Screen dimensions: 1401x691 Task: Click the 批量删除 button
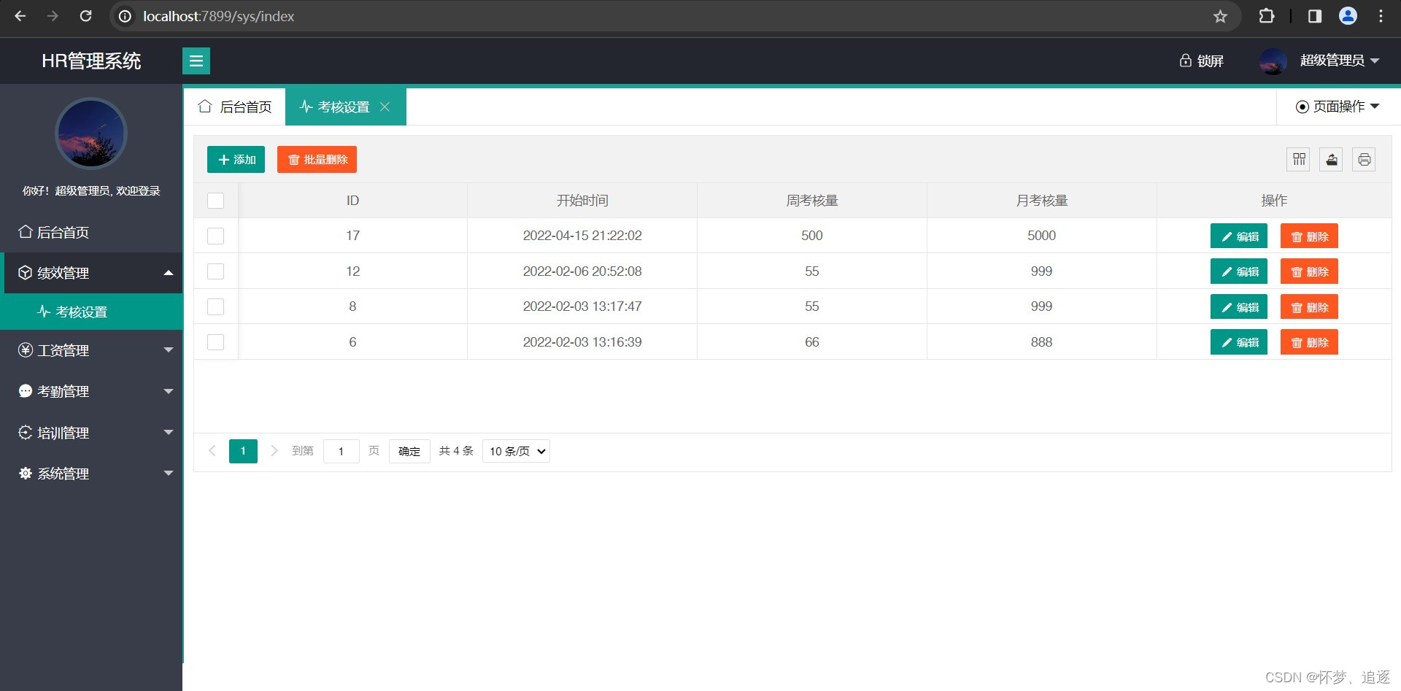pos(317,160)
